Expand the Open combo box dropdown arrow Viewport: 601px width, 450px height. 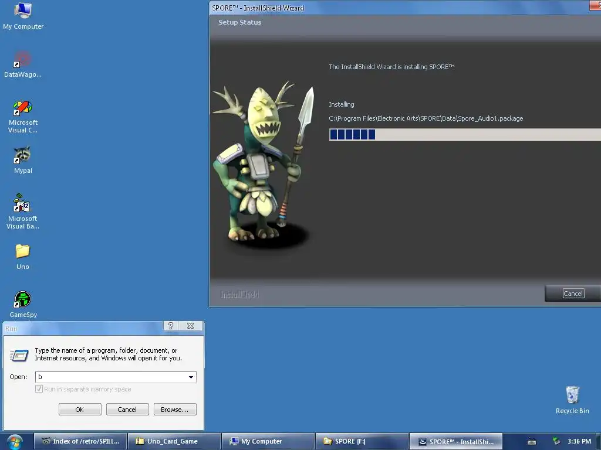191,377
